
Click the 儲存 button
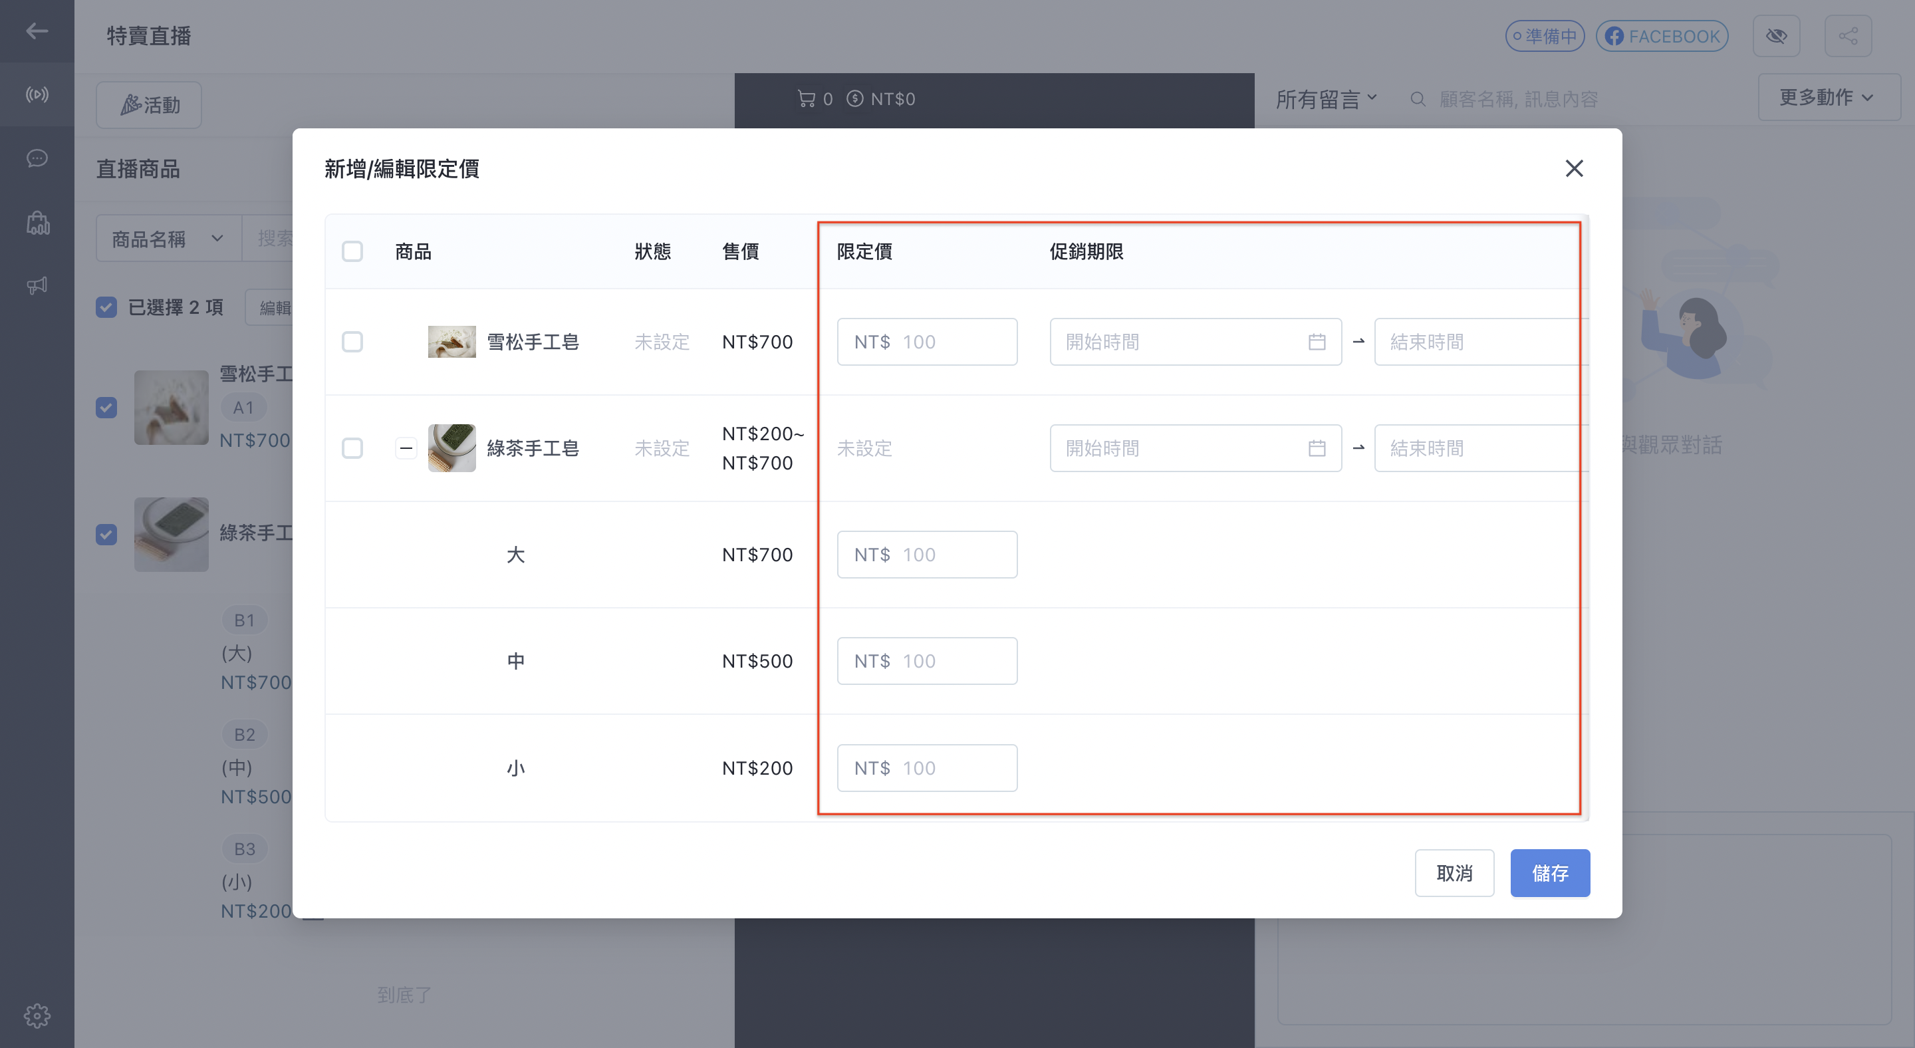[x=1550, y=872]
